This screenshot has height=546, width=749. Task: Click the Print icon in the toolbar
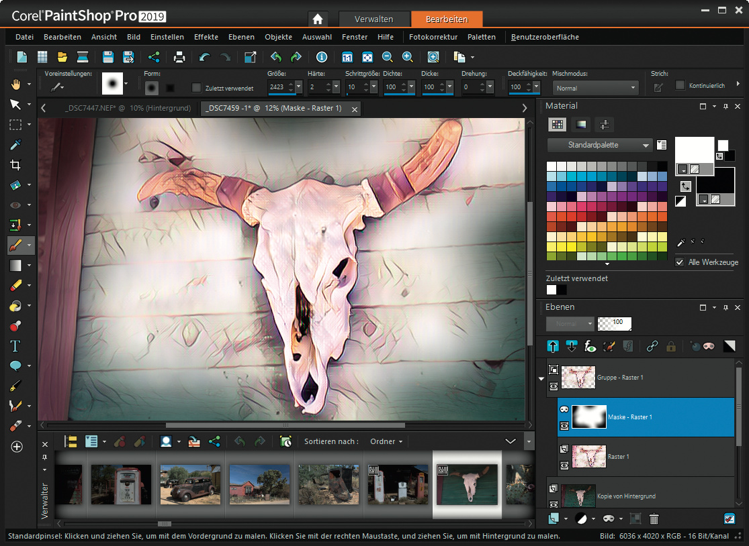point(179,57)
